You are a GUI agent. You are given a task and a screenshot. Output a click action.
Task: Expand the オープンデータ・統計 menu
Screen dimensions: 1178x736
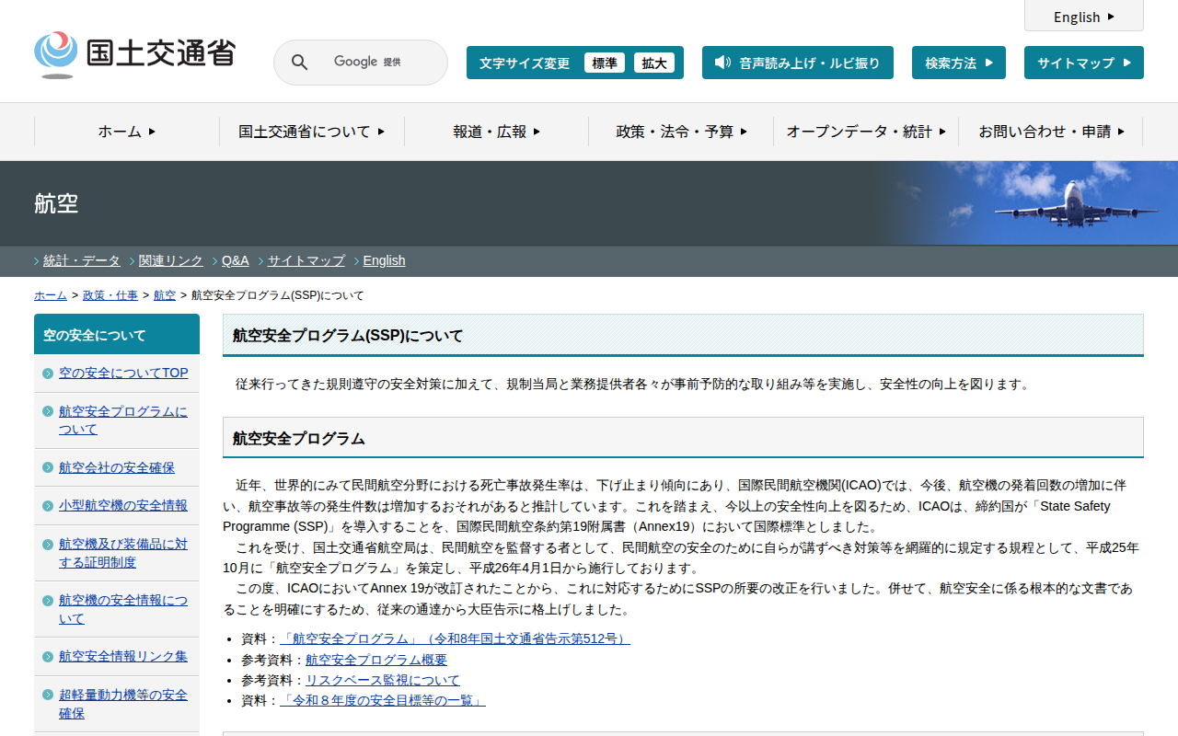coord(865,132)
